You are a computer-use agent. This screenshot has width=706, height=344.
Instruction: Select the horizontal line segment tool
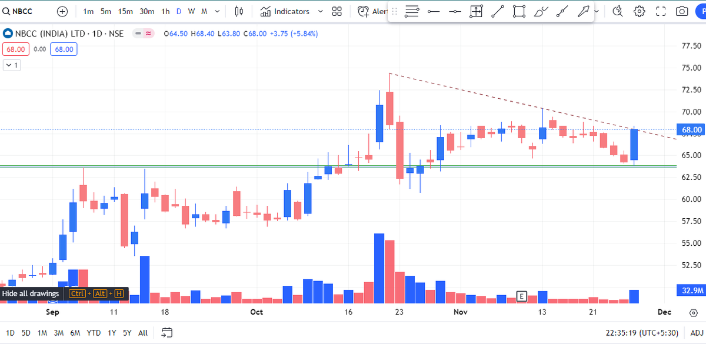pyautogui.click(x=455, y=11)
